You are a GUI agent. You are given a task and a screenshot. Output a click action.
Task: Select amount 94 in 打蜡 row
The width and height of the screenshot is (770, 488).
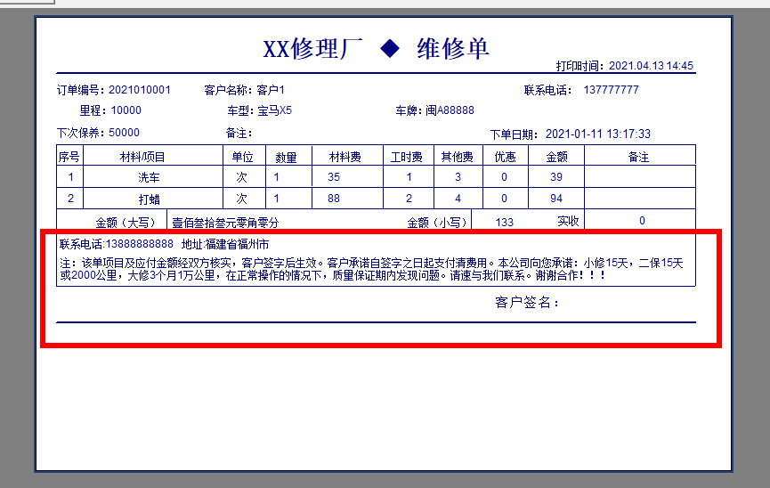pos(556,199)
